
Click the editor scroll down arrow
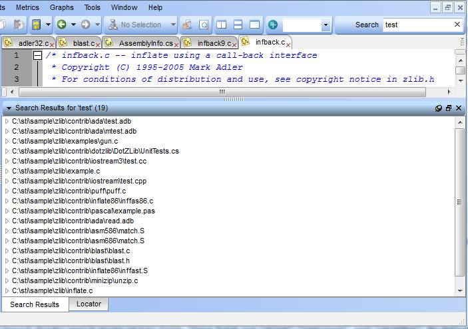point(461,81)
